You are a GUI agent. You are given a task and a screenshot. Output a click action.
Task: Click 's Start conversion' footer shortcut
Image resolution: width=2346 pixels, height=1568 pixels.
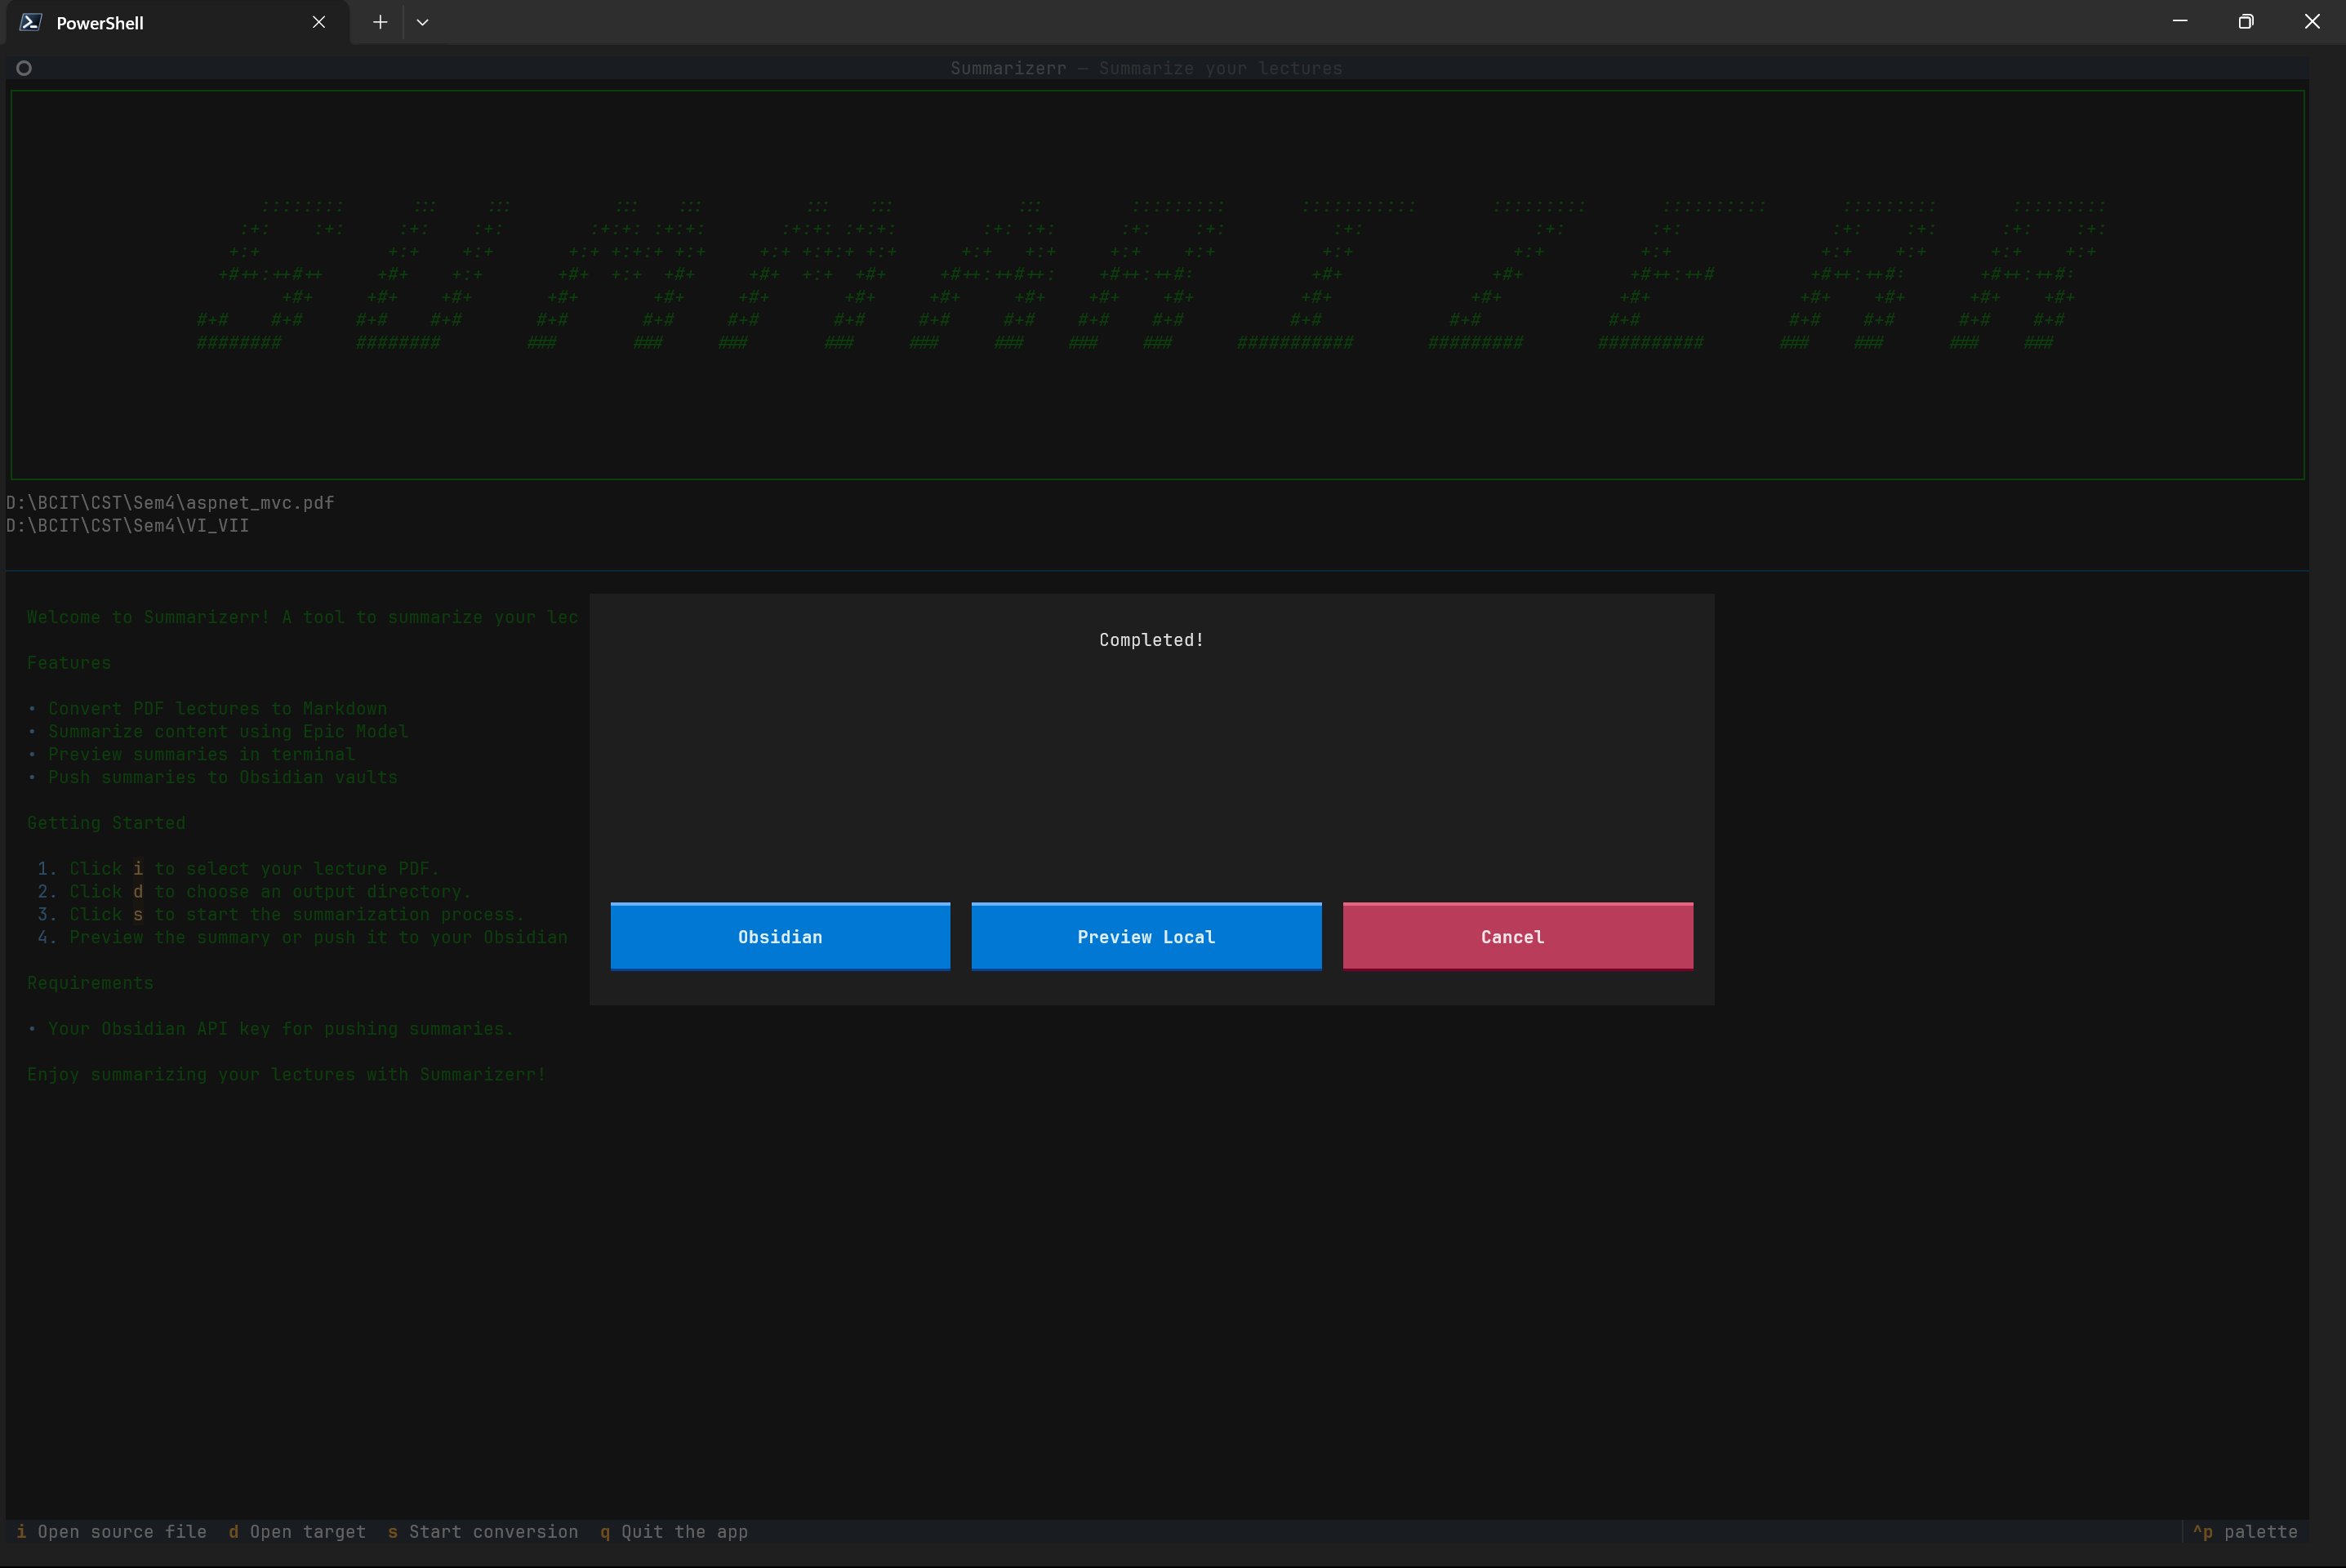(483, 1531)
